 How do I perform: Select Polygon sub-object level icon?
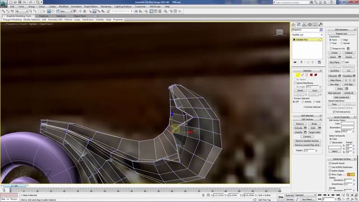[311, 75]
